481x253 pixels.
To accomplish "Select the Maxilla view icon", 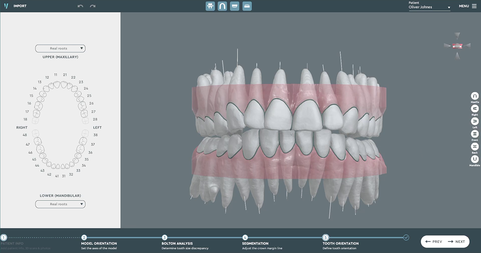I will (x=475, y=96).
